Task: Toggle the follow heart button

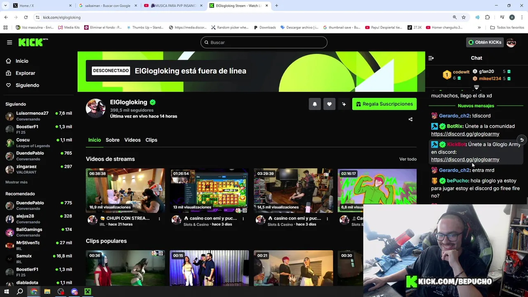Action: click(329, 104)
